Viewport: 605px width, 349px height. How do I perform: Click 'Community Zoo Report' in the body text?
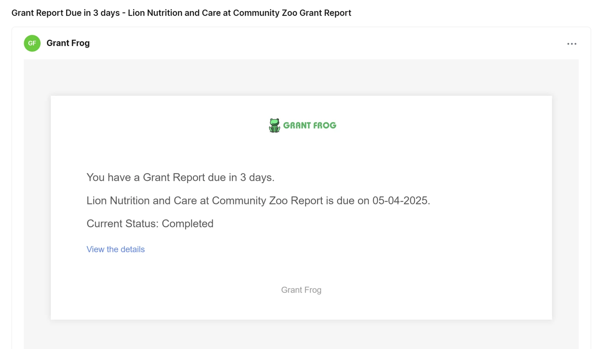pos(267,201)
